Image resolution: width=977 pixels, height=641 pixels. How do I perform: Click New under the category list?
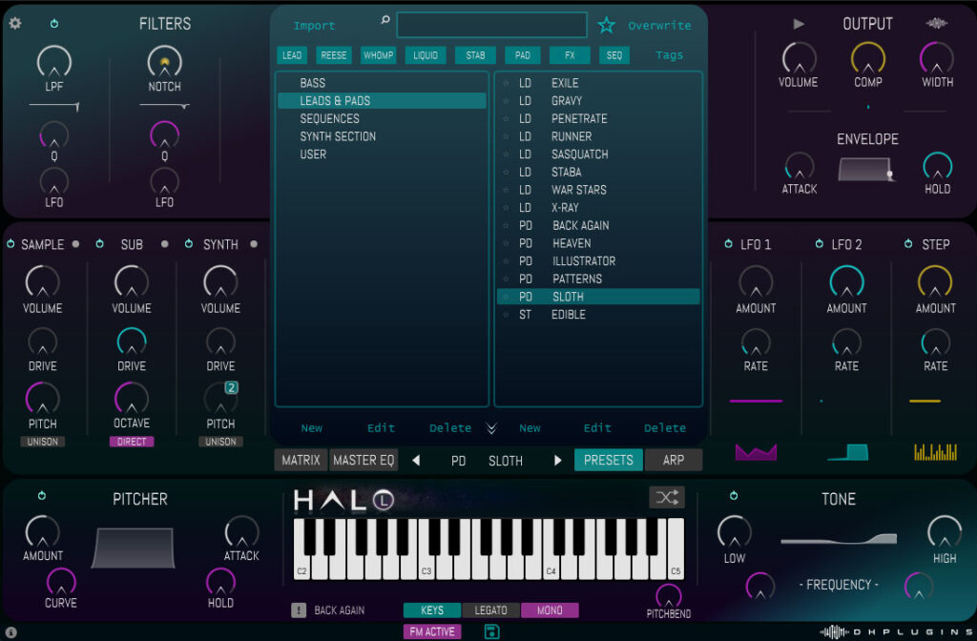coord(312,428)
